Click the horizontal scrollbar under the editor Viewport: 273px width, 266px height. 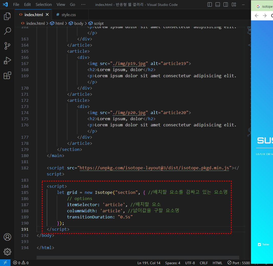pos(138,258)
